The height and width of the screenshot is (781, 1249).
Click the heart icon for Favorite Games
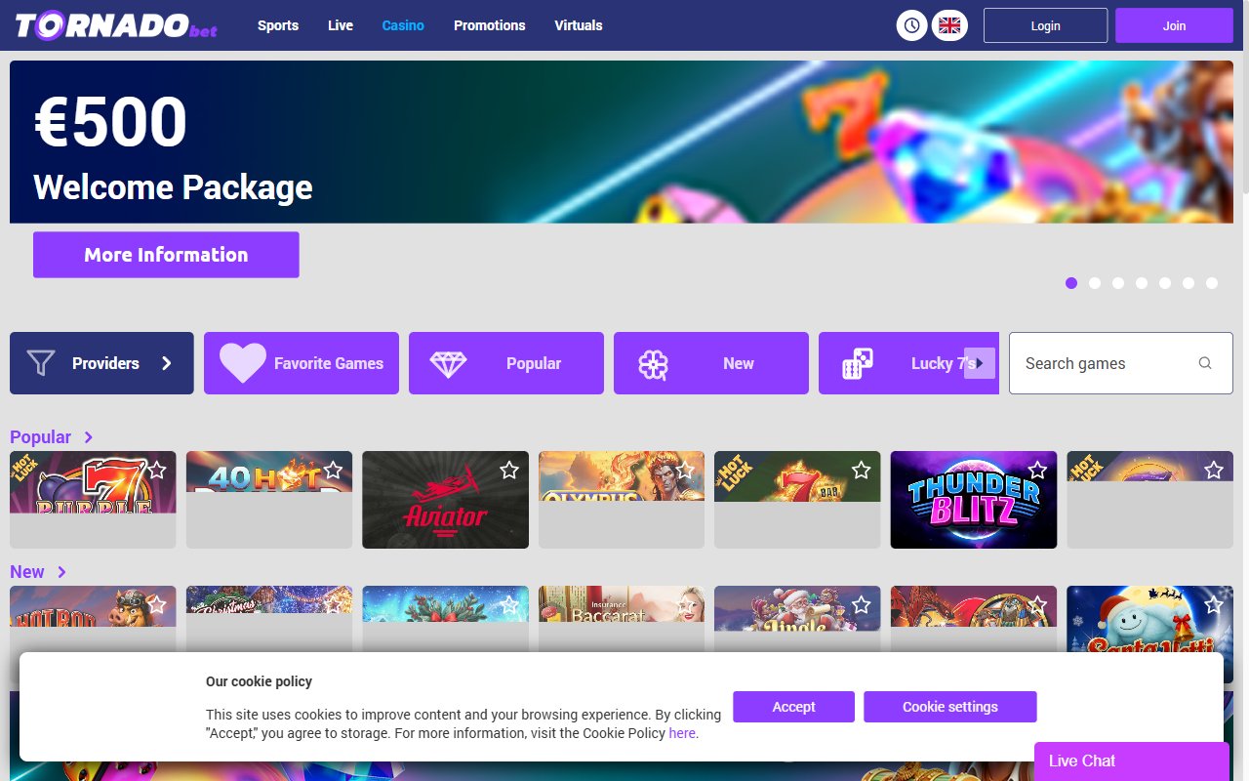[243, 363]
